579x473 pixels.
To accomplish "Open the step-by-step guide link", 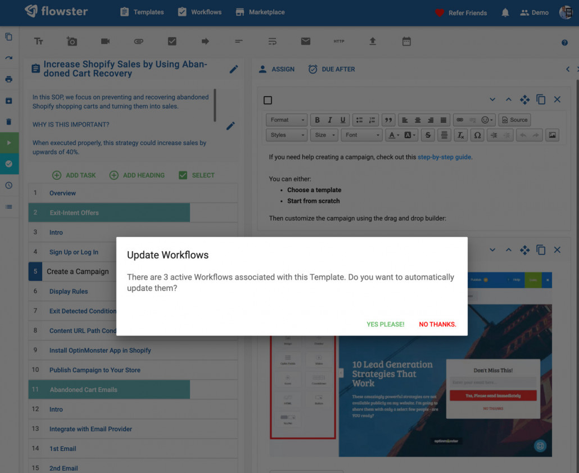I will coord(444,157).
